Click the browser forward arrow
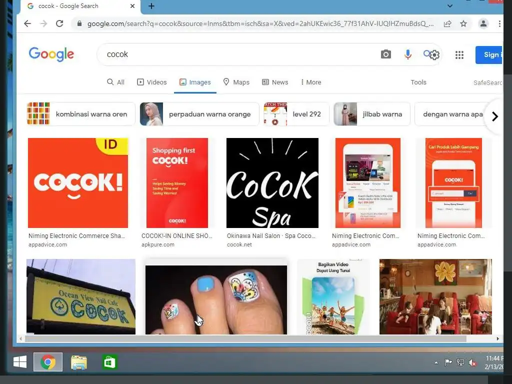 (43, 23)
